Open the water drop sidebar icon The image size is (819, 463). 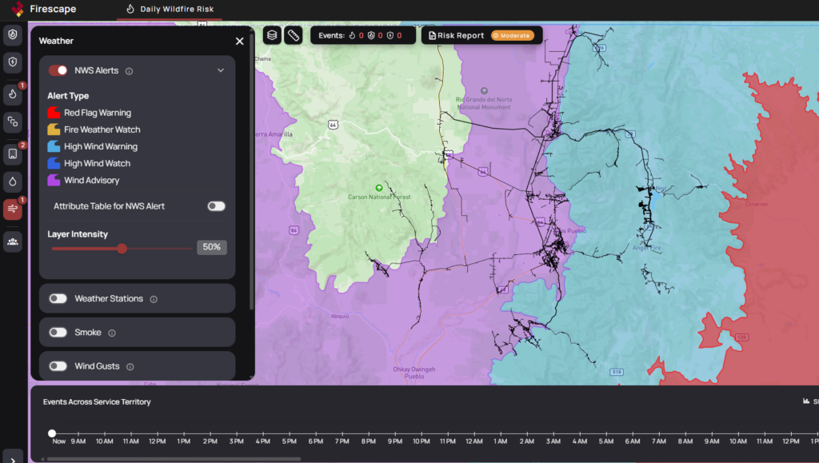pos(13,181)
